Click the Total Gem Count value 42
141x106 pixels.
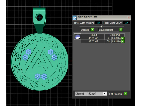[127, 23]
